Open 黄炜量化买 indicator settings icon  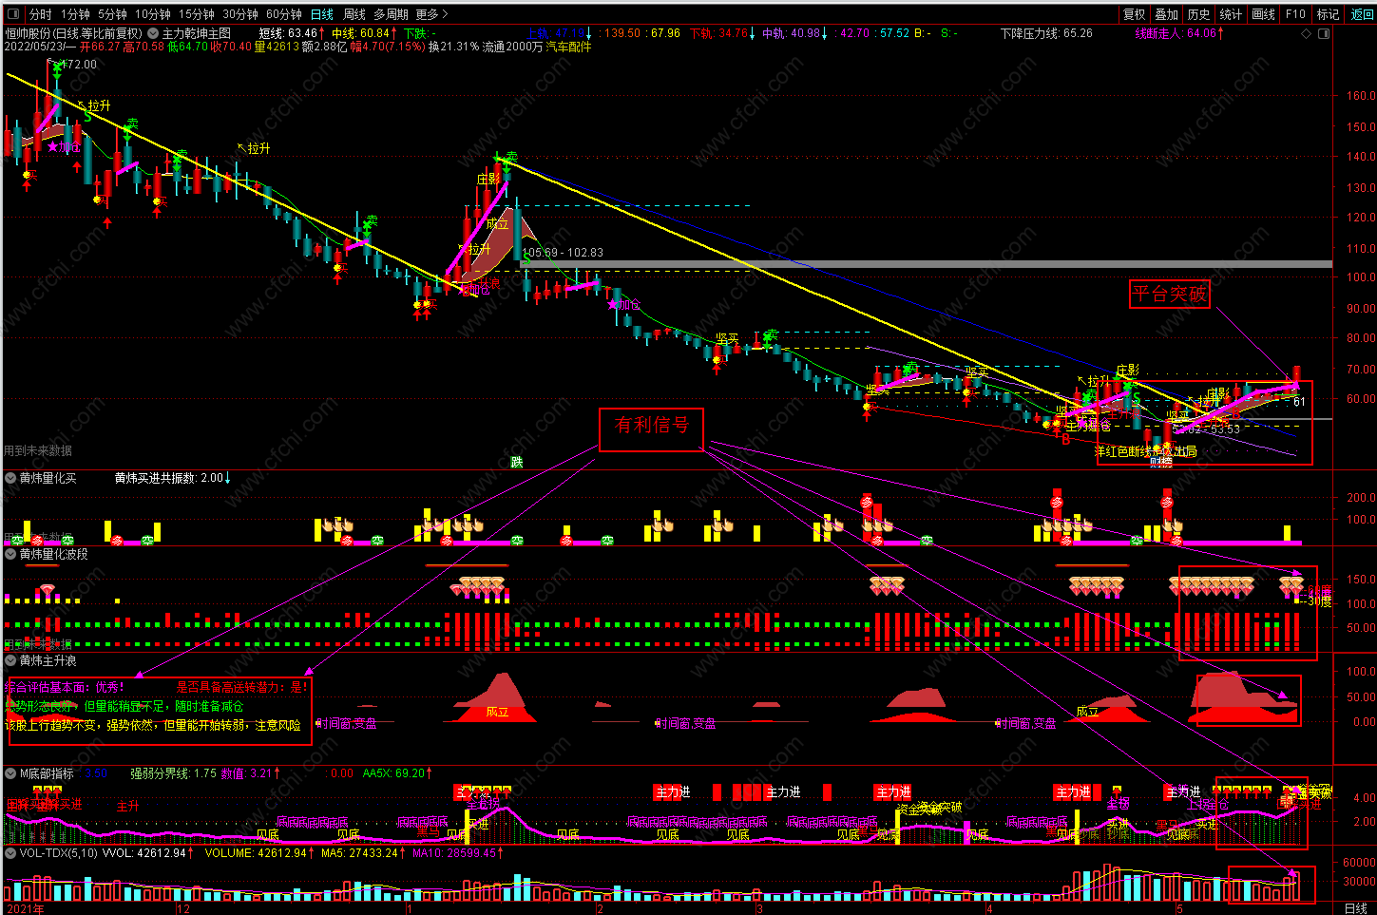coord(10,478)
